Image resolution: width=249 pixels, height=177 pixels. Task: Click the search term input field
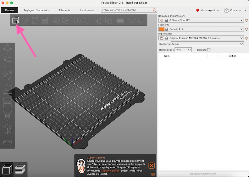[x=127, y=10]
